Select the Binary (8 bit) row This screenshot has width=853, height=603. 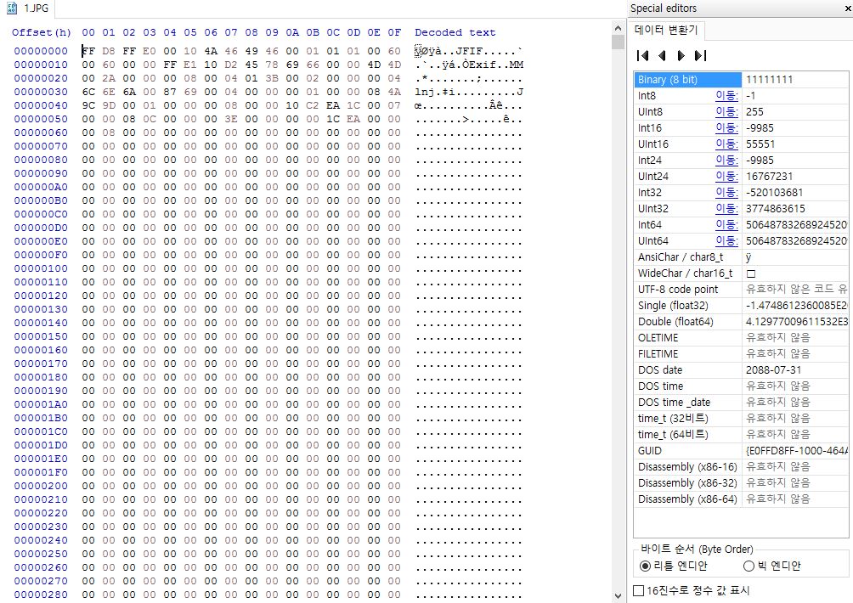(741, 79)
